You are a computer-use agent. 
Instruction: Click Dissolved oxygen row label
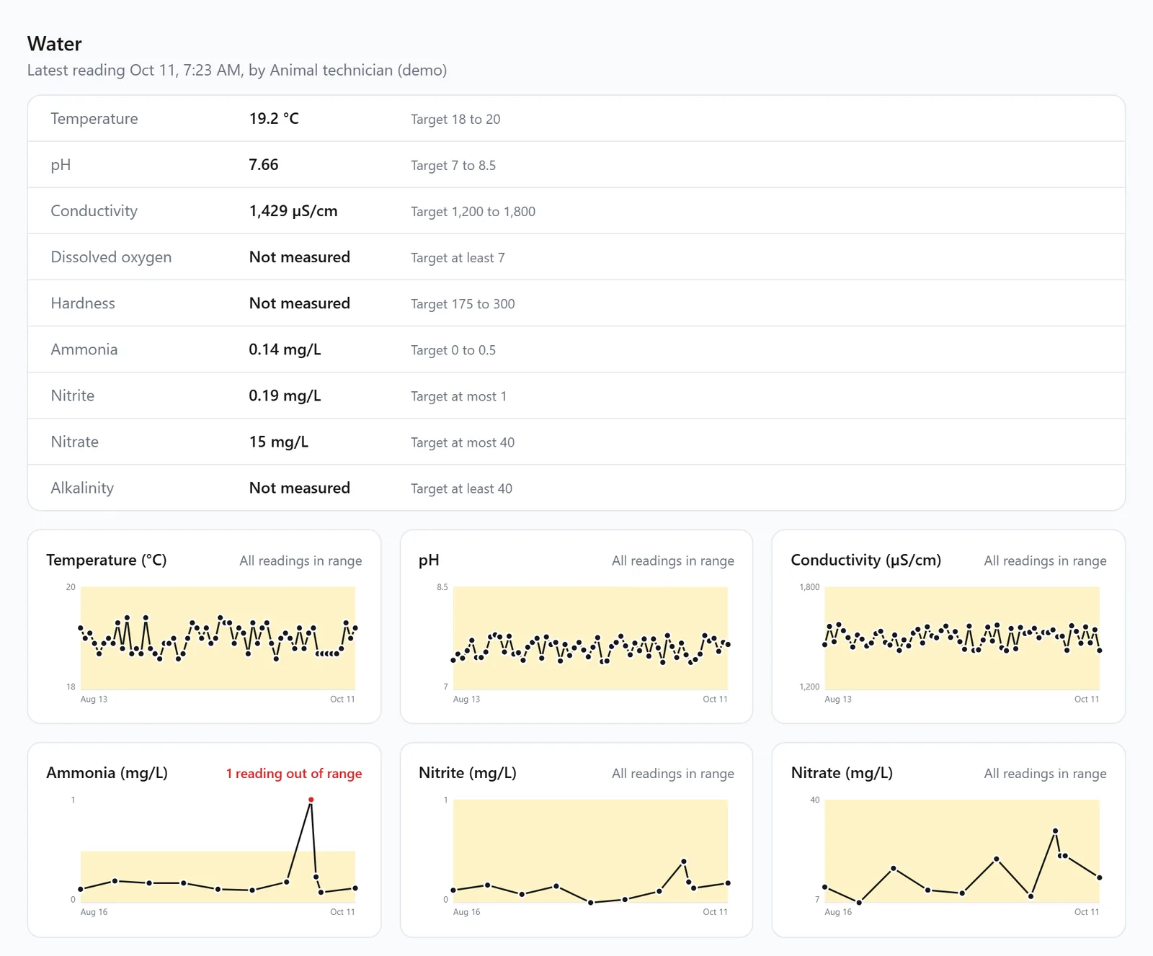click(111, 257)
